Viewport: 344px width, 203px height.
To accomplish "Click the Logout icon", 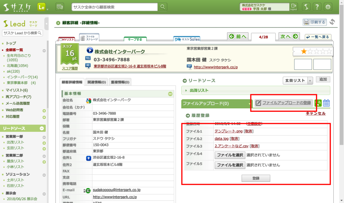I will coord(293,7).
